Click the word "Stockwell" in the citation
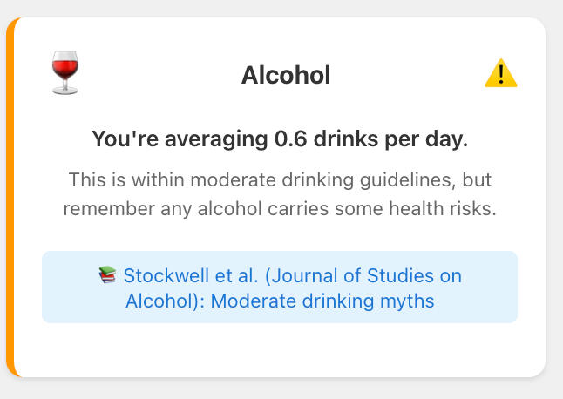This screenshot has height=399, width=563. pos(166,276)
